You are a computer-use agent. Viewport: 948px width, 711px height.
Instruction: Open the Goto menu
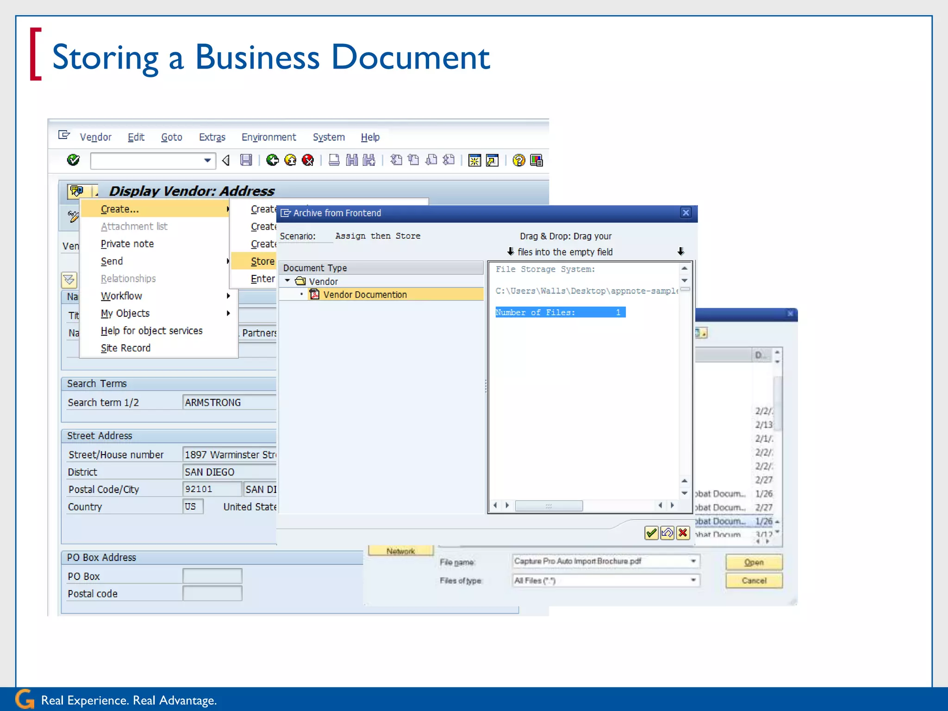[172, 137]
